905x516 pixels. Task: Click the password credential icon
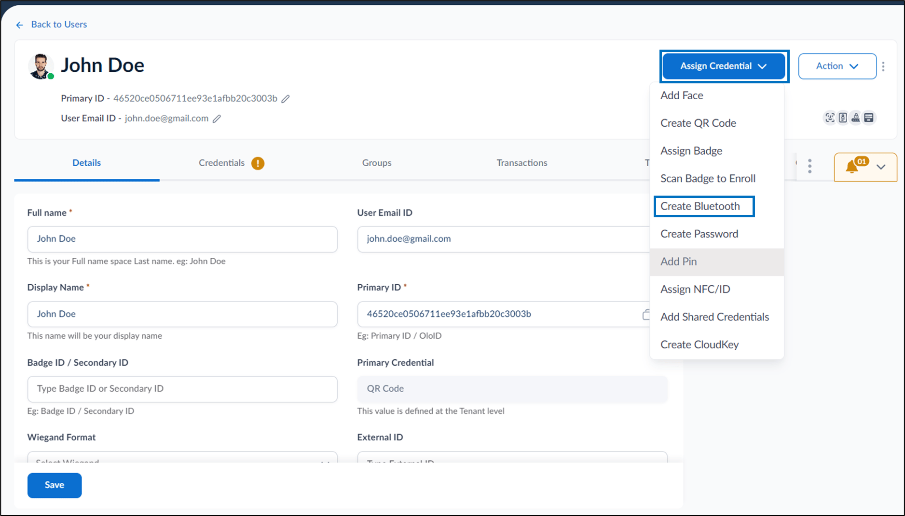point(855,118)
